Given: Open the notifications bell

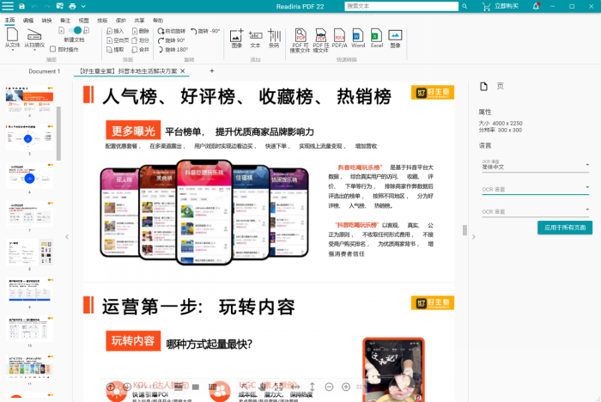Looking at the screenshot, I should [x=536, y=6].
